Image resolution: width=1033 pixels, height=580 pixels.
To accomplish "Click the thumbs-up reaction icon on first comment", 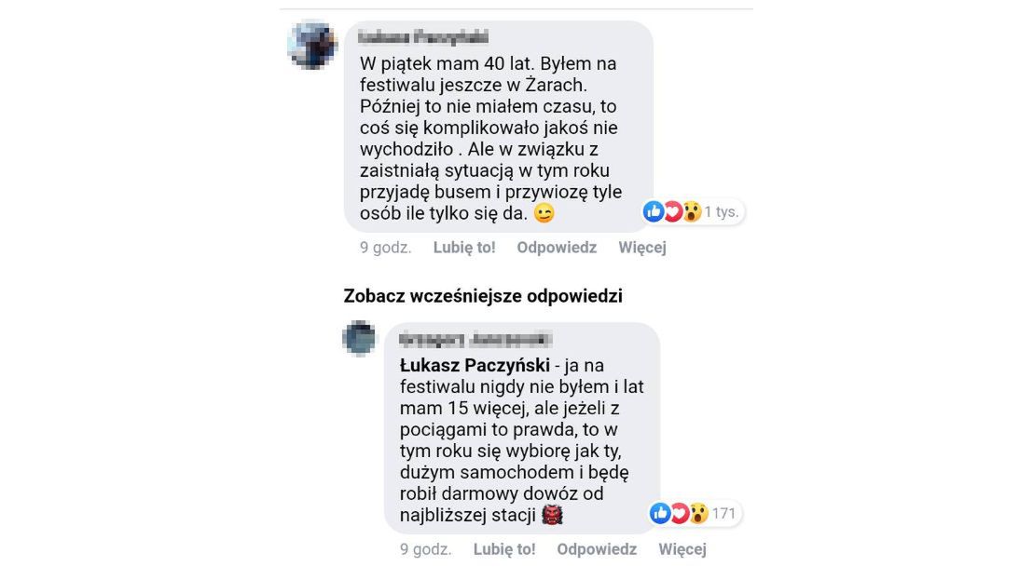I will pyautogui.click(x=653, y=211).
